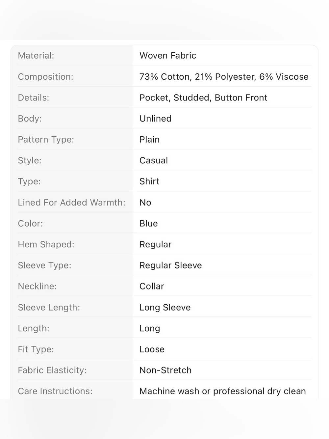
Task: Select the Loose fit type value
Action: coord(152,349)
